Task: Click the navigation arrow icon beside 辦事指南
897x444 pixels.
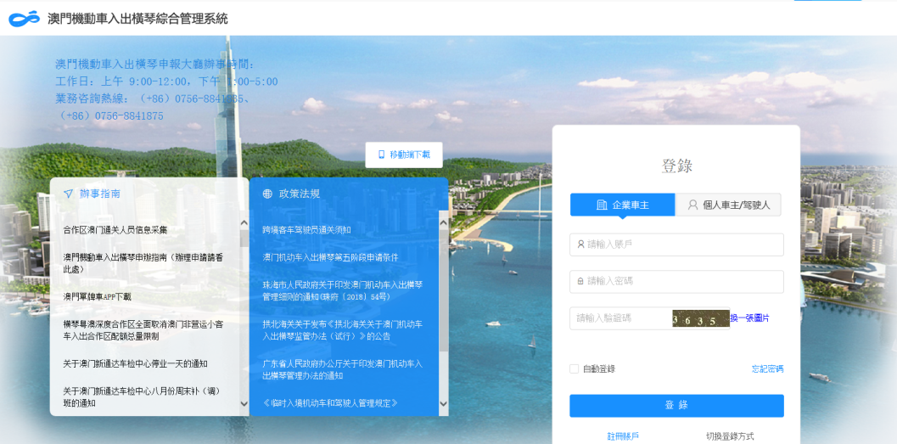Action: click(x=68, y=194)
